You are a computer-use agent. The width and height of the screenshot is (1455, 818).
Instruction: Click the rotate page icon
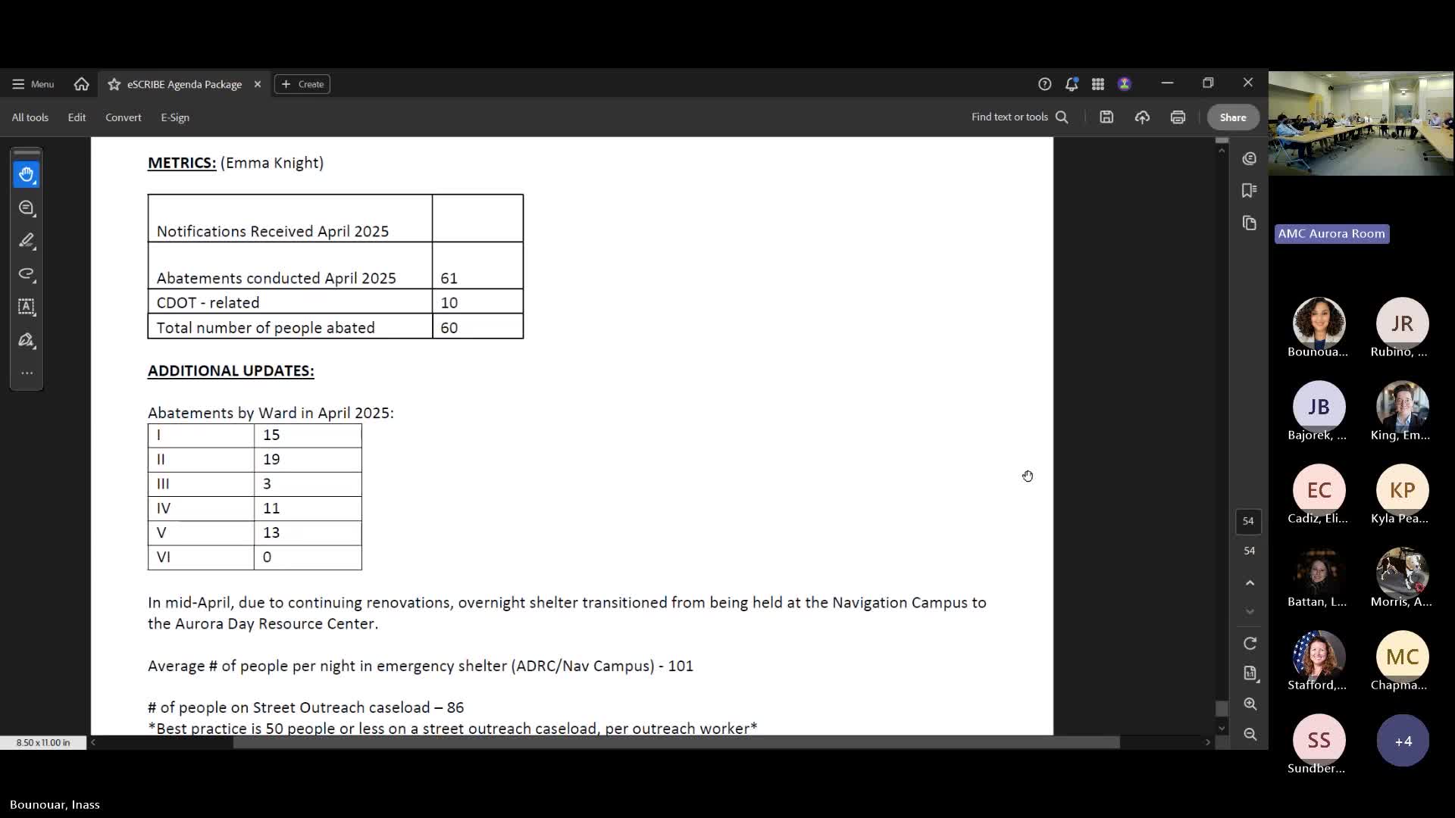coord(1250,643)
